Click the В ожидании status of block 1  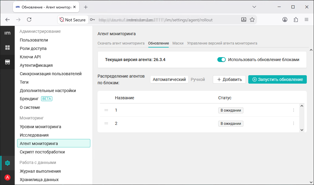click(231, 110)
